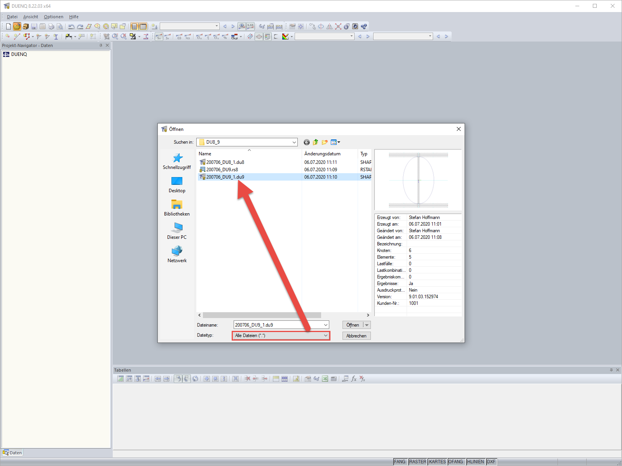This screenshot has width=622, height=466.
Task: Toggle the project navigator panel icon
Action: 135,26
